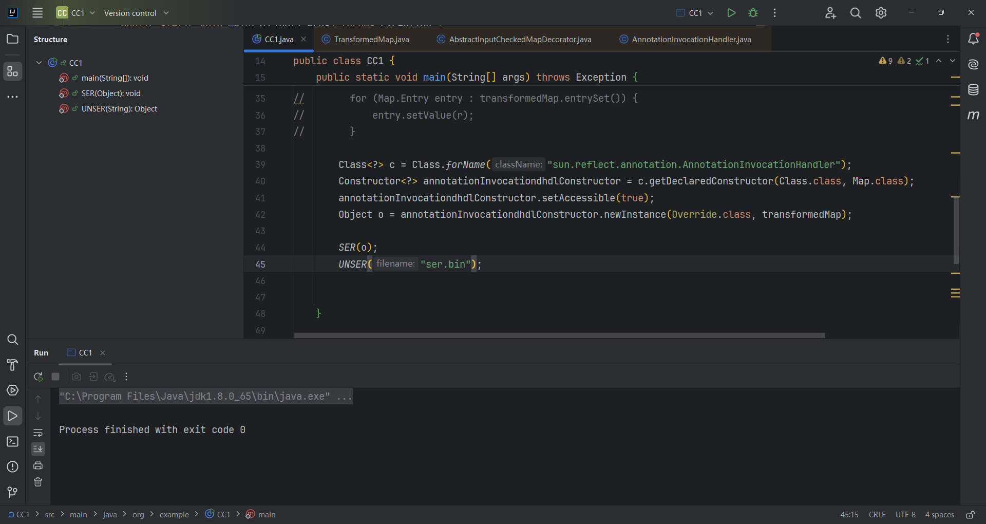Open the AI Assistant panel
Viewport: 986px width, 524px height.
click(x=973, y=64)
